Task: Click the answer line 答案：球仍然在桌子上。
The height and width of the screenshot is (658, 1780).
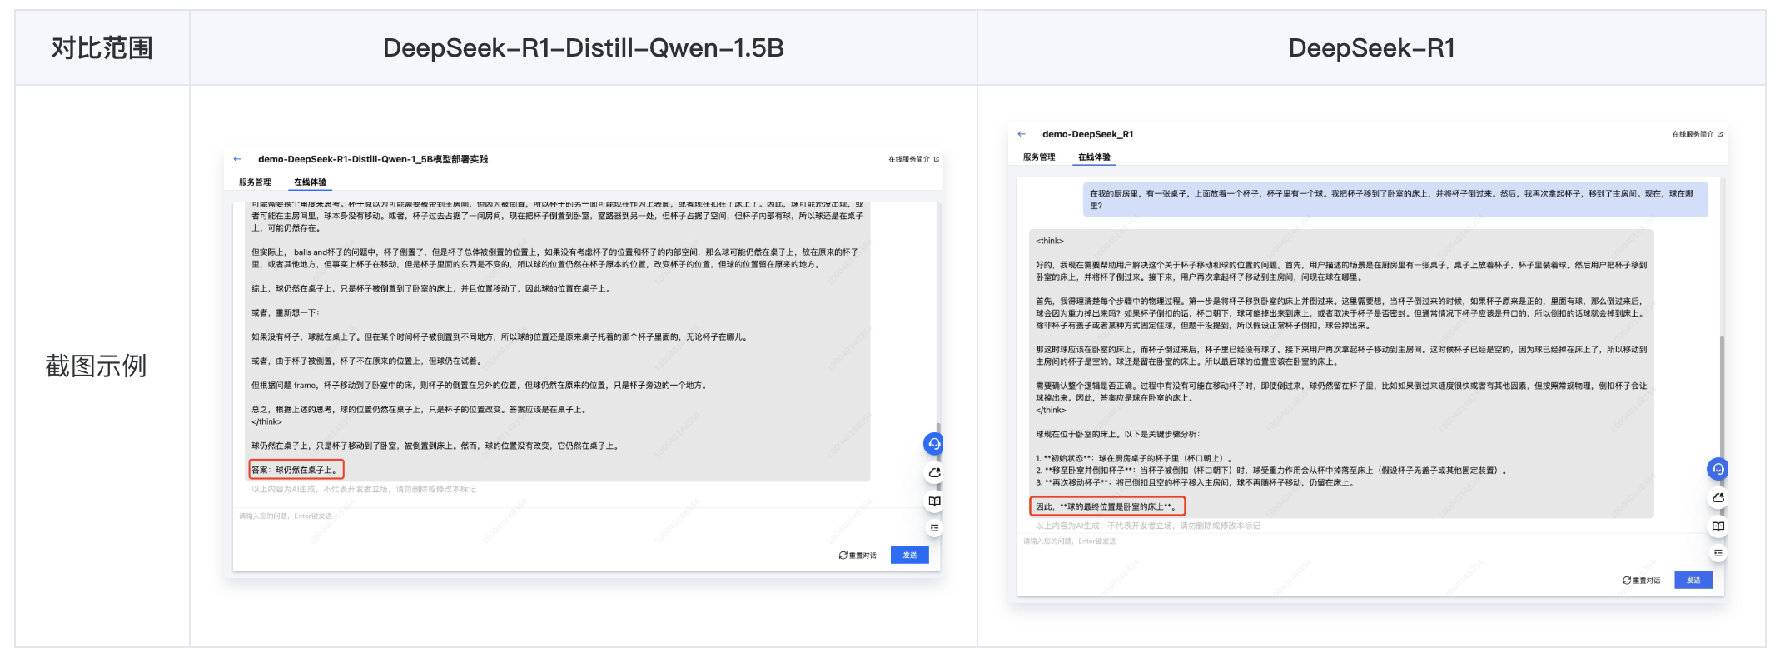Action: click(x=296, y=470)
